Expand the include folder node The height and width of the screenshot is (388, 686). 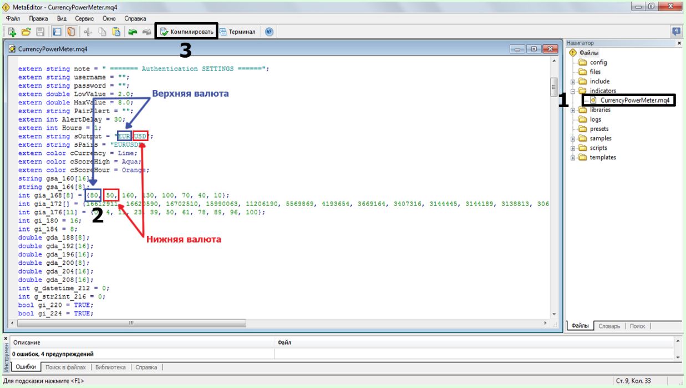click(573, 82)
